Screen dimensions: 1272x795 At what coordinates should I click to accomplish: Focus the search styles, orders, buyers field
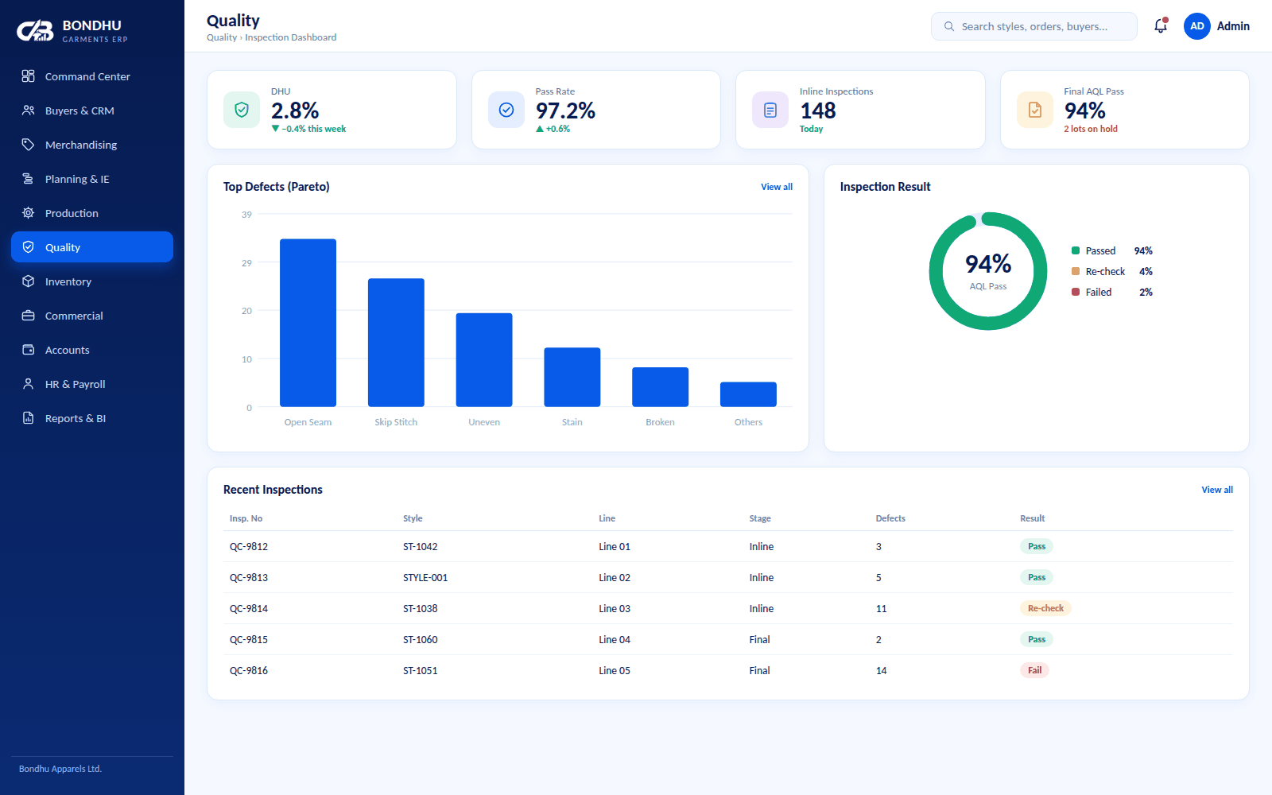tap(1034, 26)
